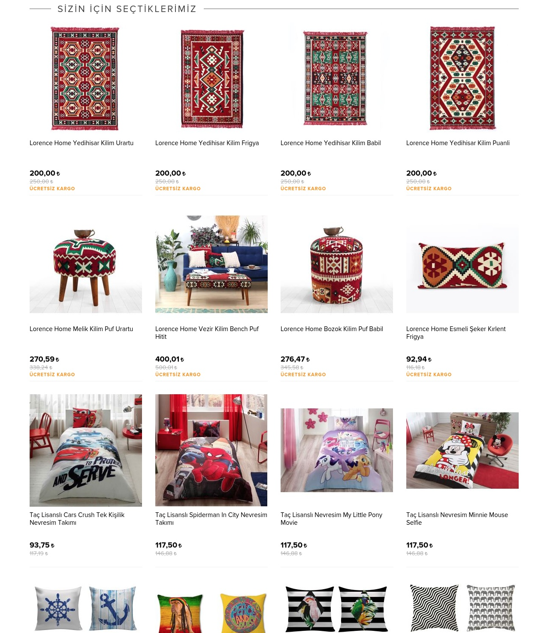The height and width of the screenshot is (633, 547).
Task: View the Kilim Babil rug image
Action: (x=335, y=78)
